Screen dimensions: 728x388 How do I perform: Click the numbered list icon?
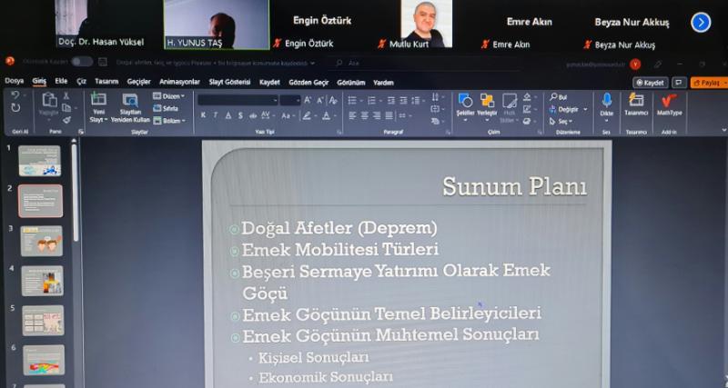pyautogui.click(x=371, y=100)
